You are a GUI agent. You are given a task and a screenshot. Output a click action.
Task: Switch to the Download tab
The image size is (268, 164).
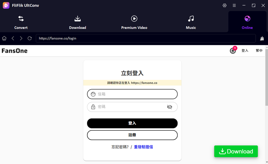click(x=78, y=22)
